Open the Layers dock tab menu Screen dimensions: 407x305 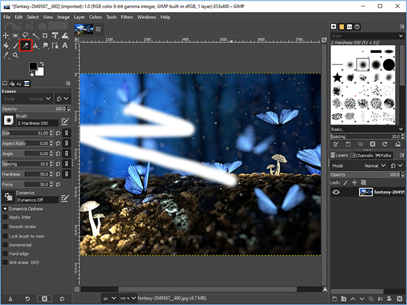[x=402, y=156]
